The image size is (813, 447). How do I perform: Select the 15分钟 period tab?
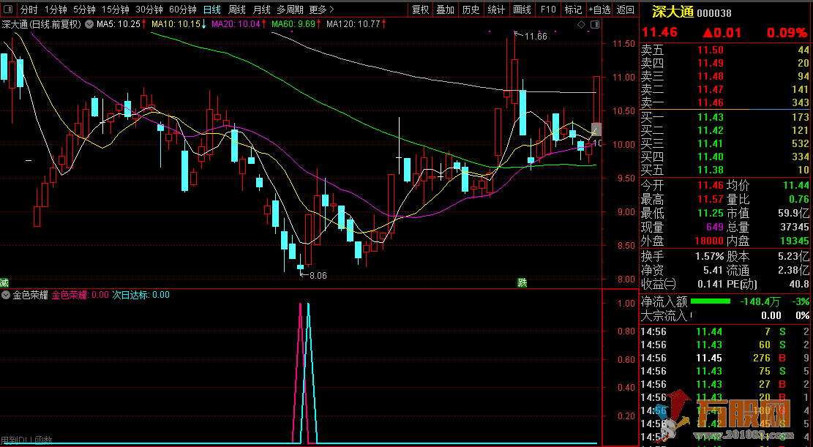tap(116, 10)
